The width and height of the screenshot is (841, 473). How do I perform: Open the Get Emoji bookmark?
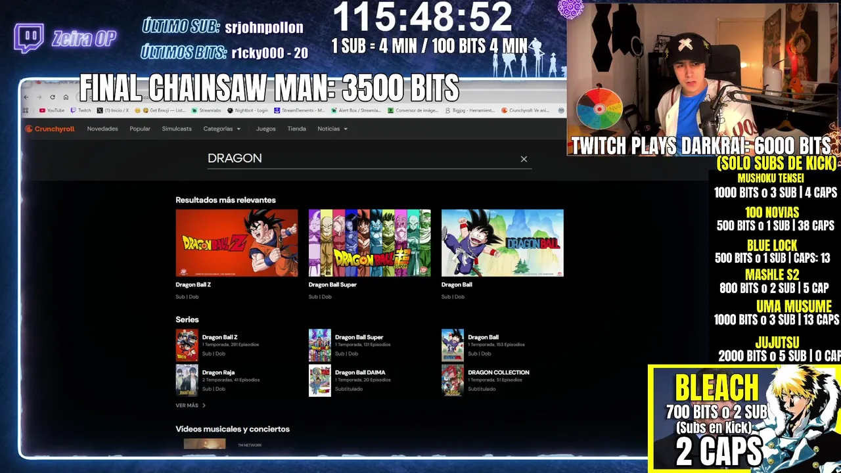click(160, 110)
